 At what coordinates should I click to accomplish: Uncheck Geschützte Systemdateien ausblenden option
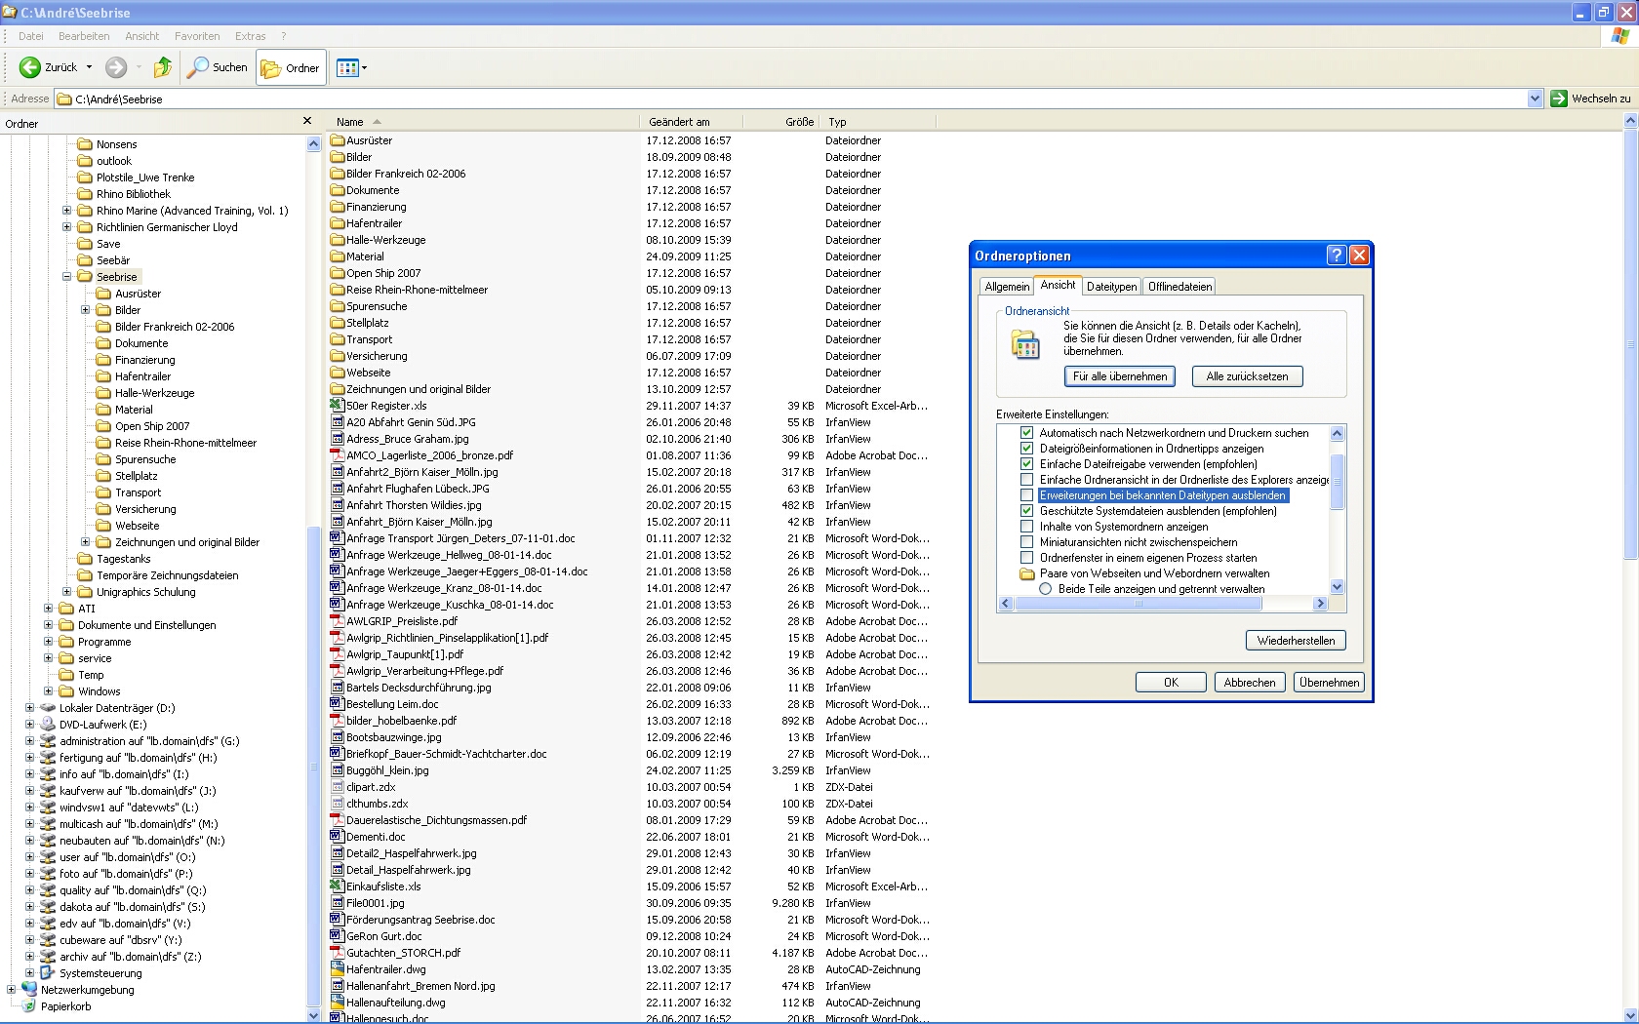[x=1026, y=511]
